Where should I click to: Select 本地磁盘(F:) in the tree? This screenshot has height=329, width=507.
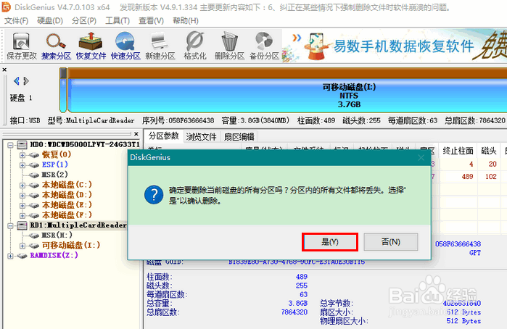coord(67,215)
